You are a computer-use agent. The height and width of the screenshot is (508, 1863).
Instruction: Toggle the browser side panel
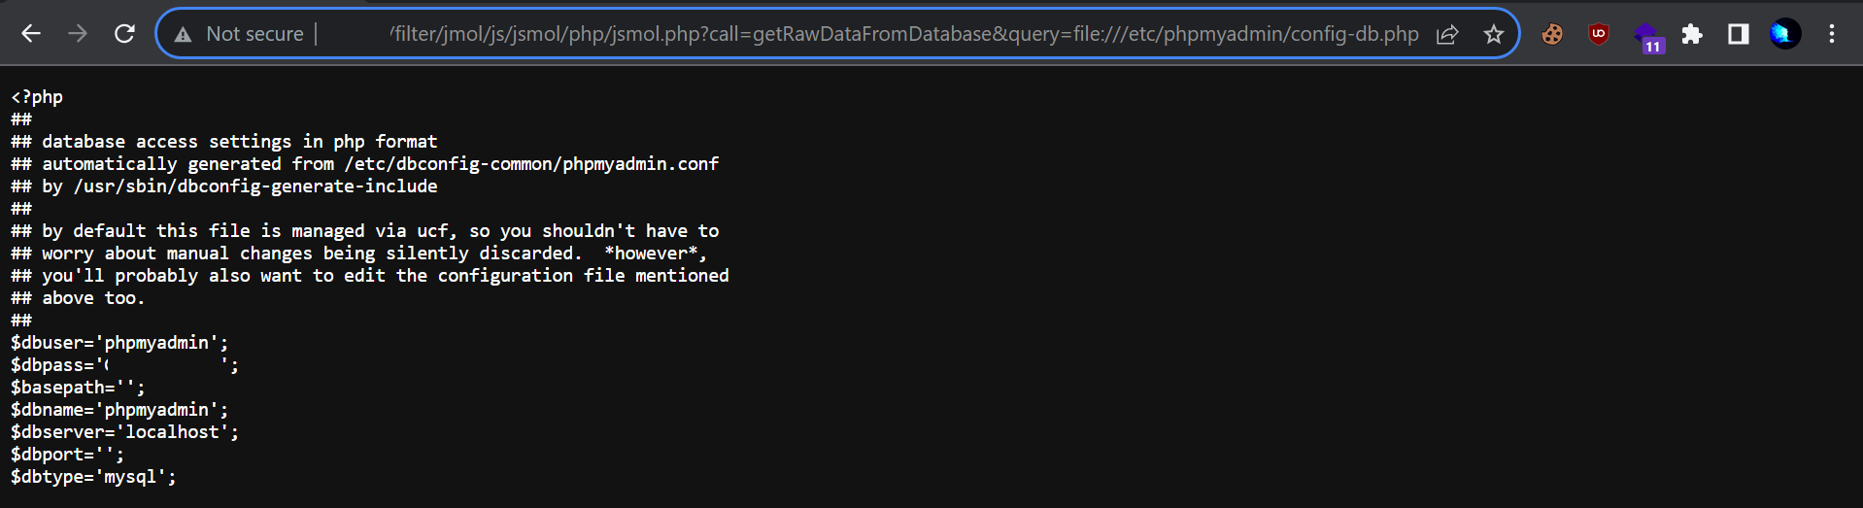tap(1739, 34)
